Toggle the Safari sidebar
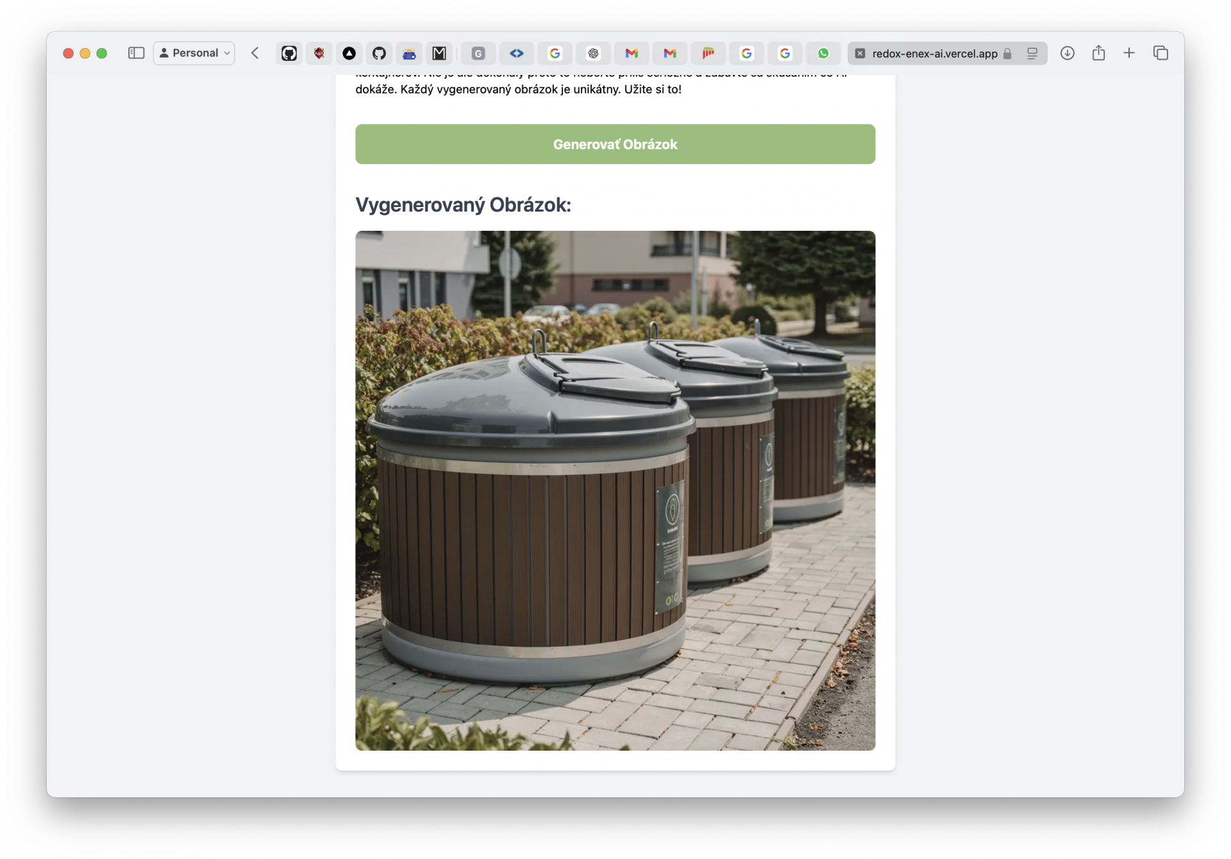The image size is (1231, 859). point(136,53)
